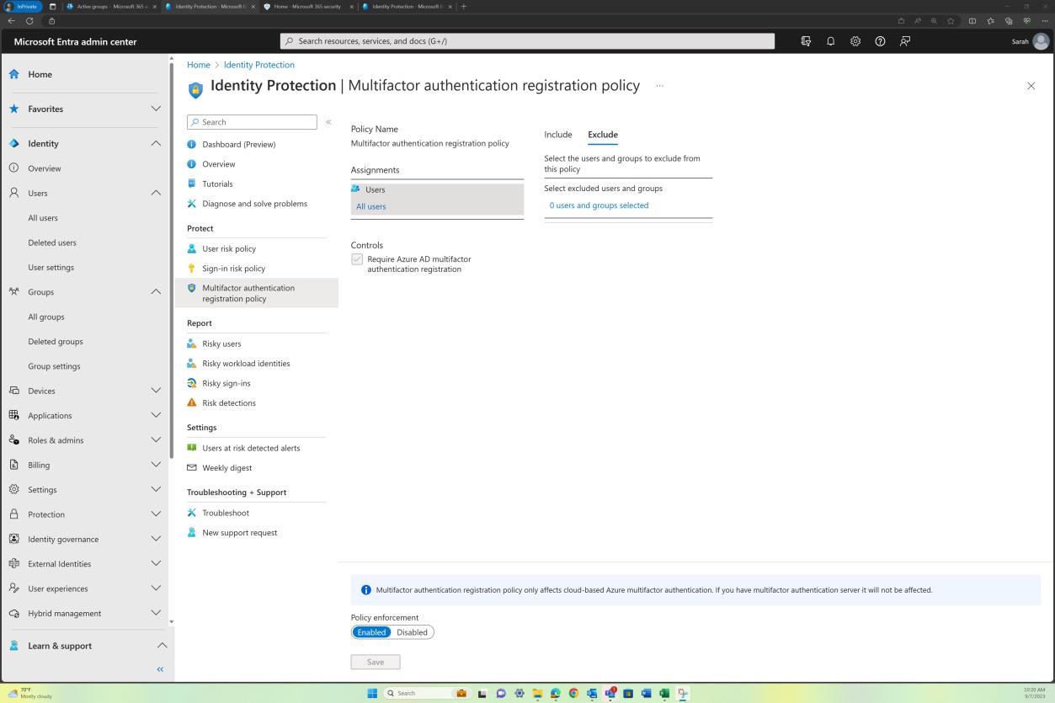
Task: Select the User risk policy shield icon
Action: coord(191,248)
